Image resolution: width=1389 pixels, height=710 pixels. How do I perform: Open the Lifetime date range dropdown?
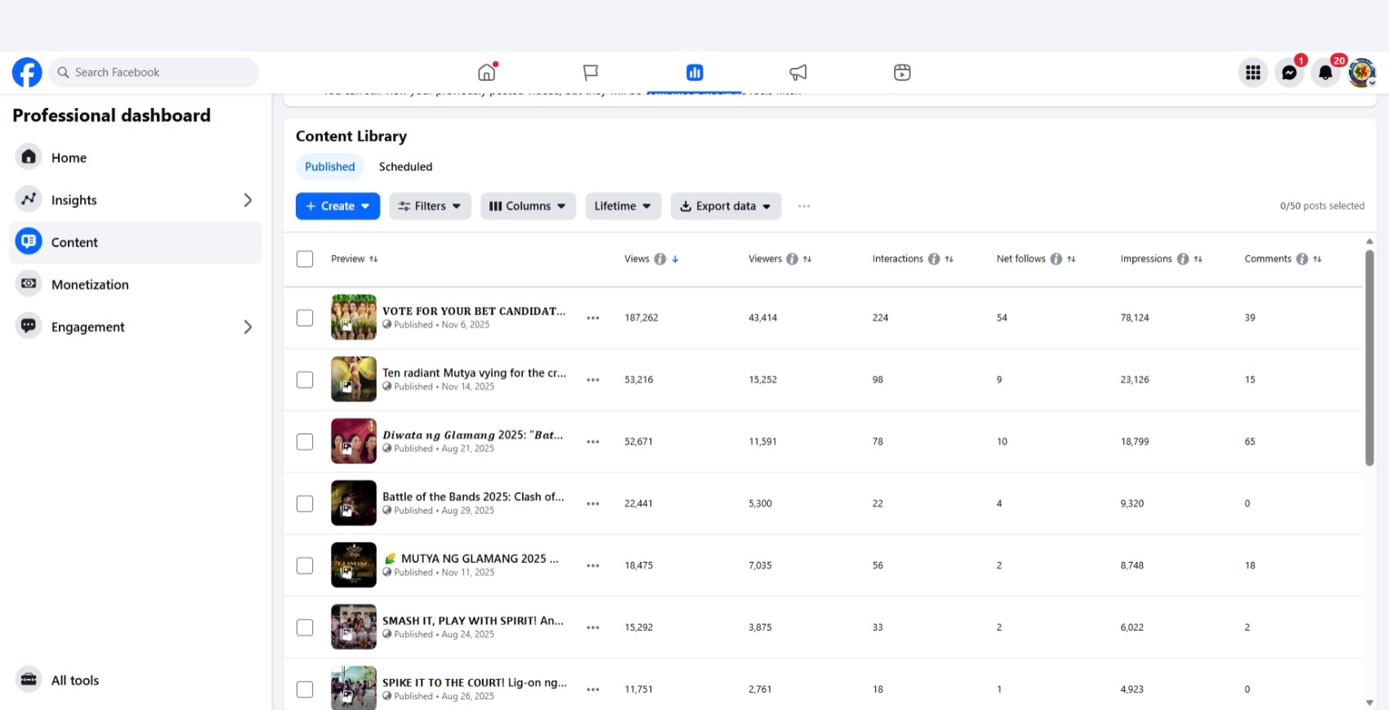point(623,206)
